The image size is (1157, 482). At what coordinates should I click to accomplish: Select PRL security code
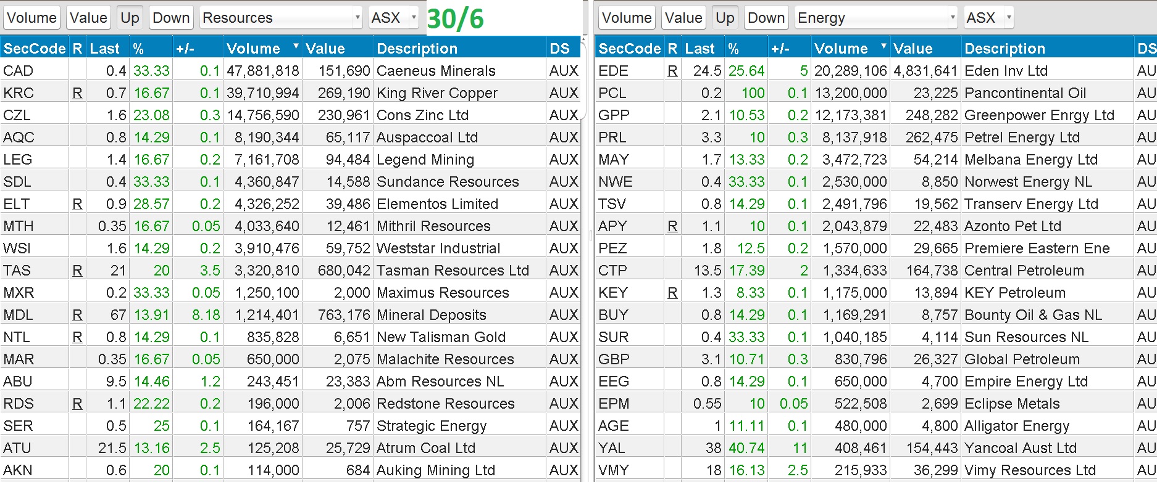612,137
